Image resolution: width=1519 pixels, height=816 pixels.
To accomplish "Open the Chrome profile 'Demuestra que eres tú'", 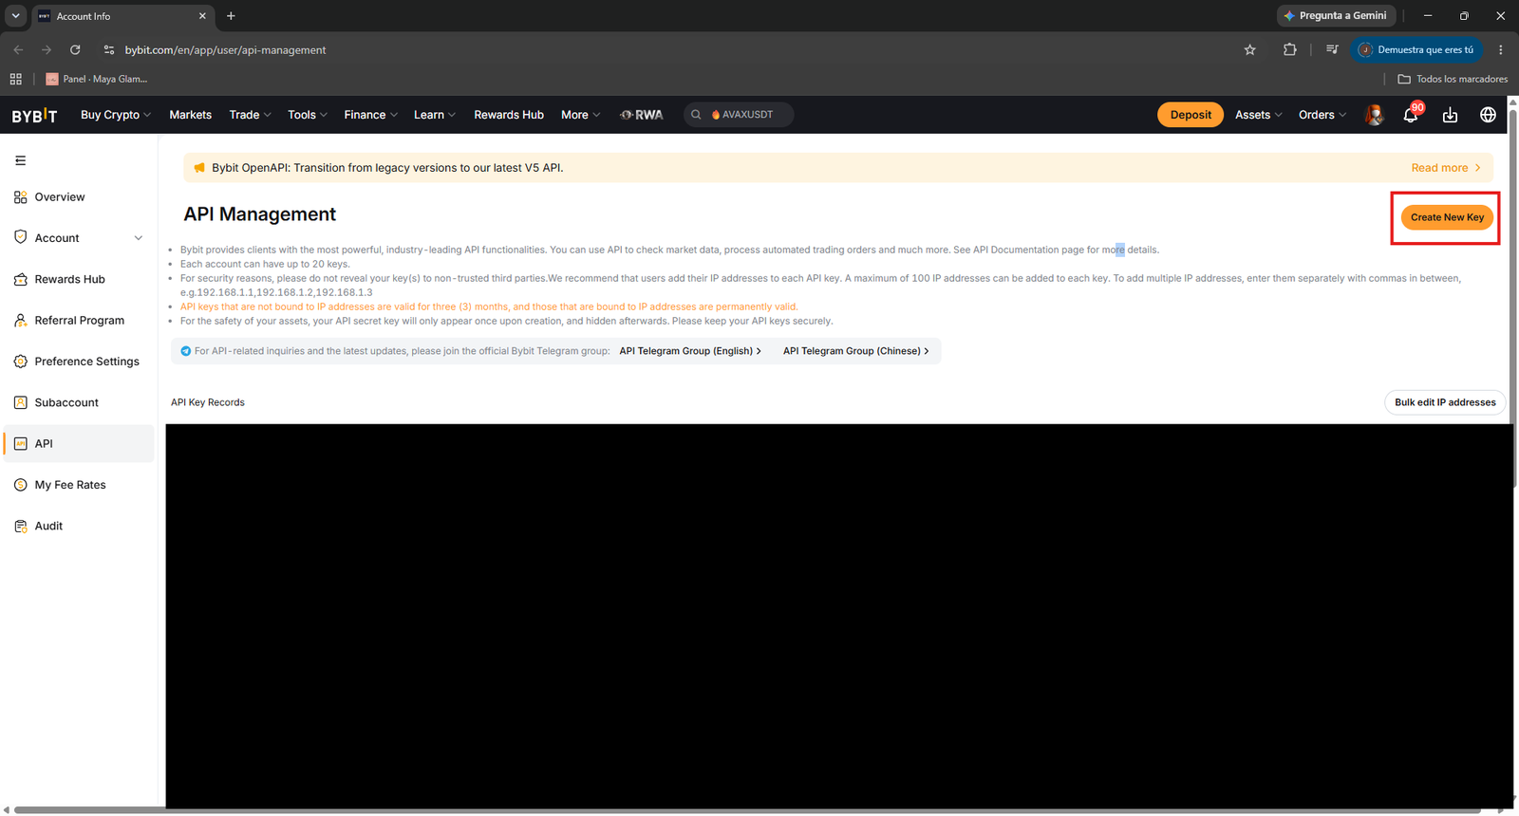I will point(1416,49).
